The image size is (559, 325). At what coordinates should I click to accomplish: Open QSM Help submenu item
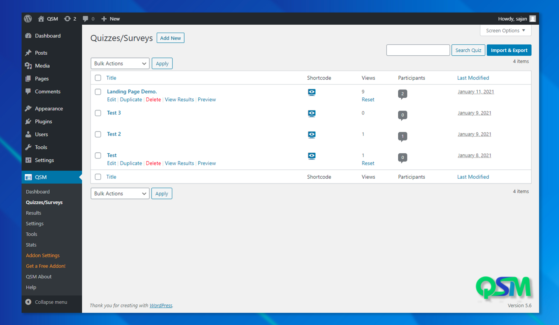pyautogui.click(x=31, y=287)
